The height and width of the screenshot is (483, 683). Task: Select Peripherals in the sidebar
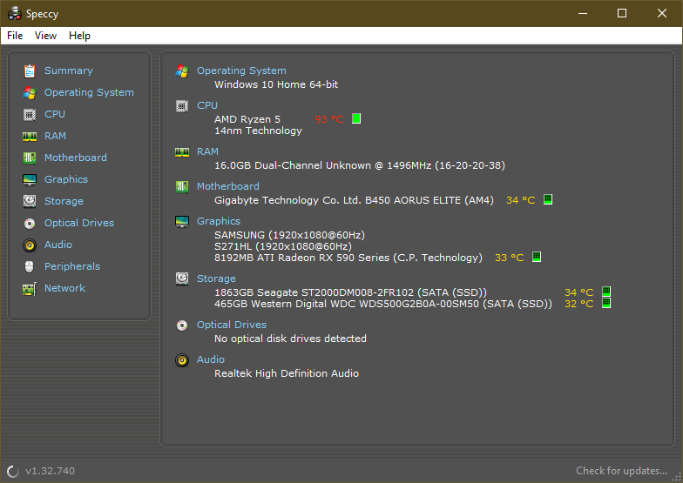tap(71, 266)
